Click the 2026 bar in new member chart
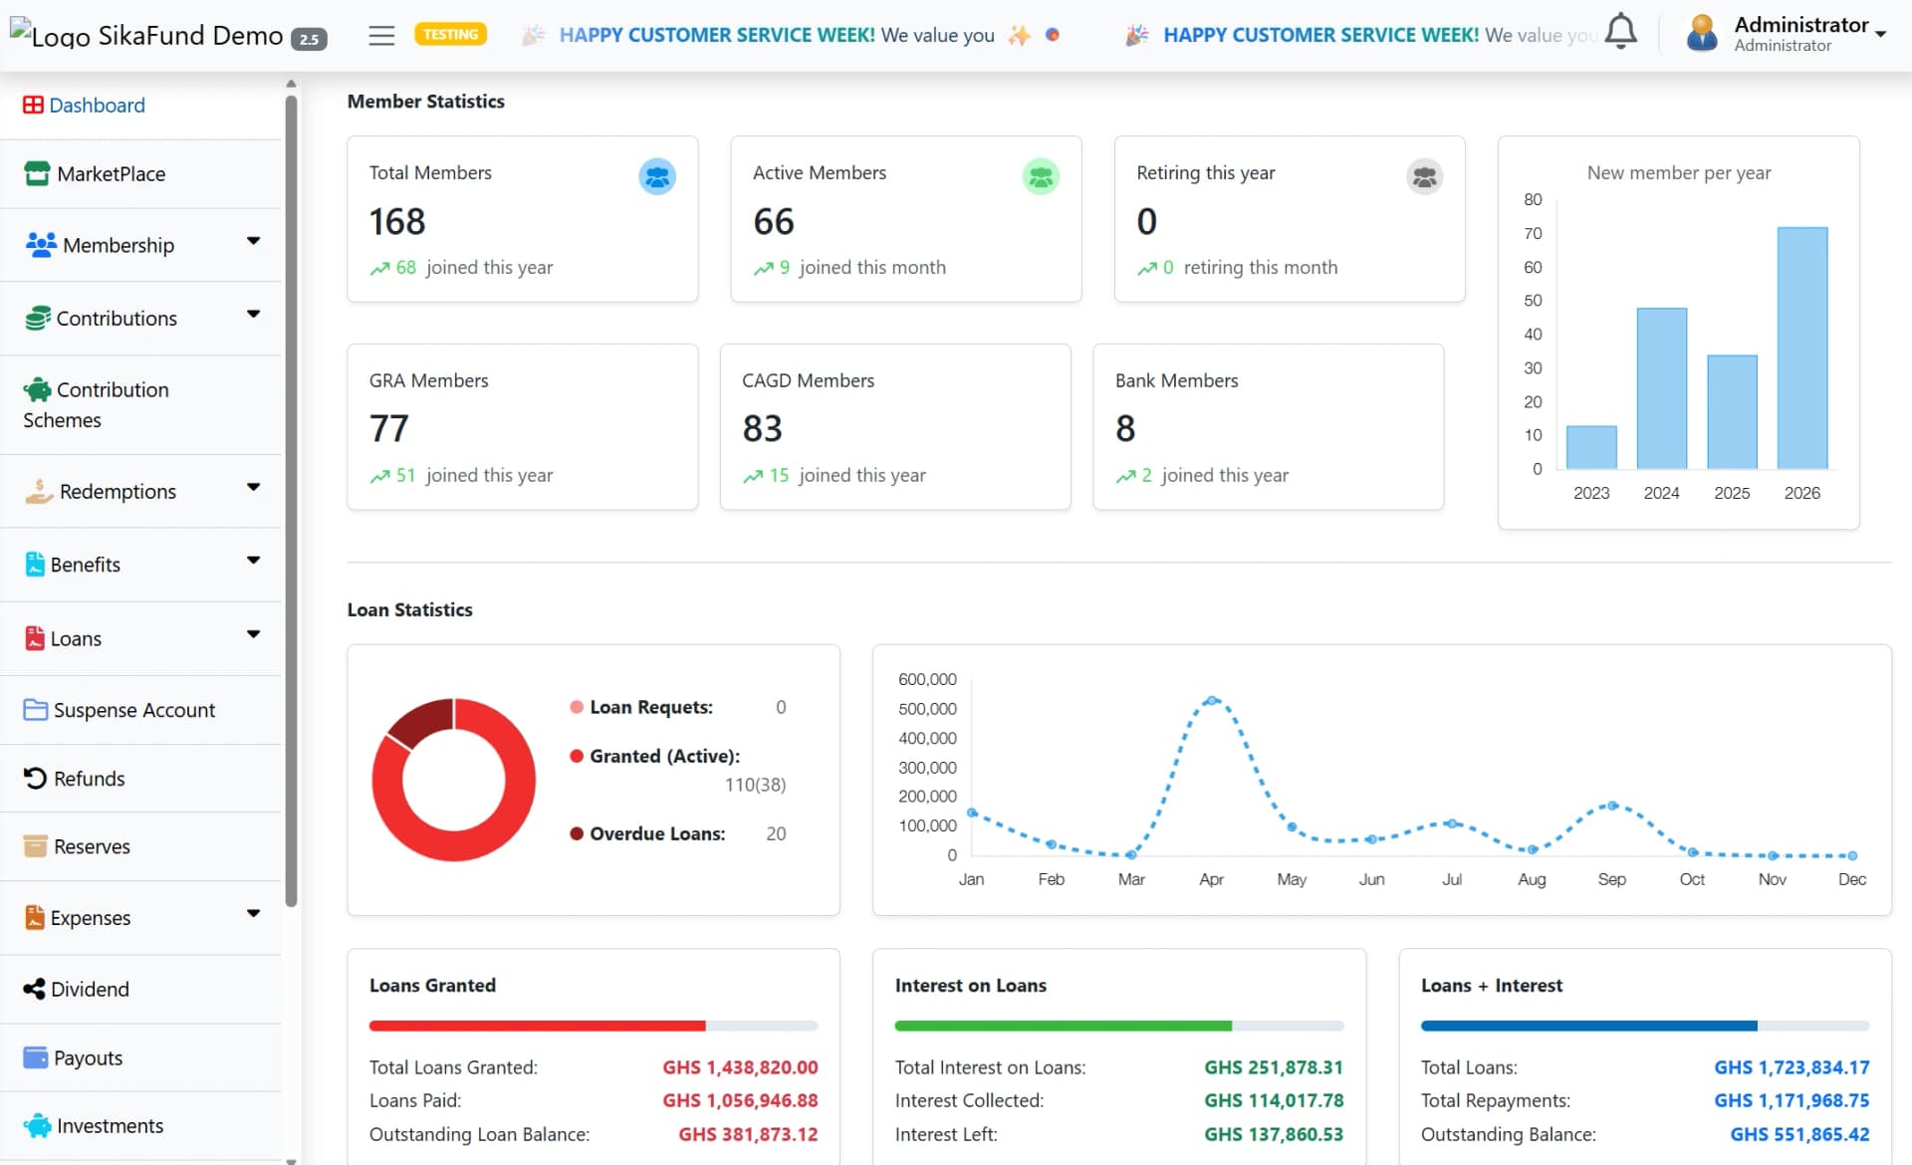The height and width of the screenshot is (1165, 1912). pos(1802,348)
